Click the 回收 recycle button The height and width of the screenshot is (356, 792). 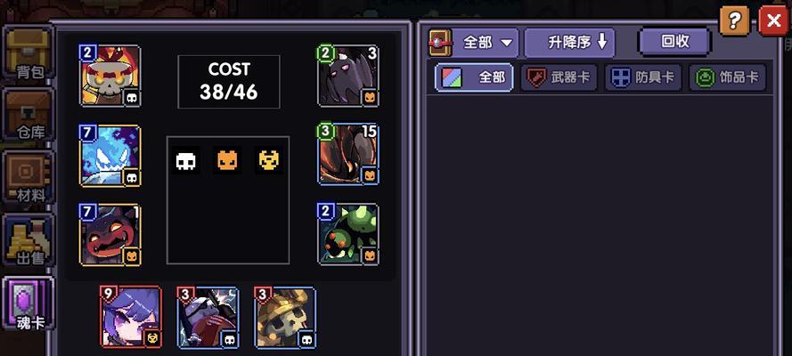pos(674,42)
